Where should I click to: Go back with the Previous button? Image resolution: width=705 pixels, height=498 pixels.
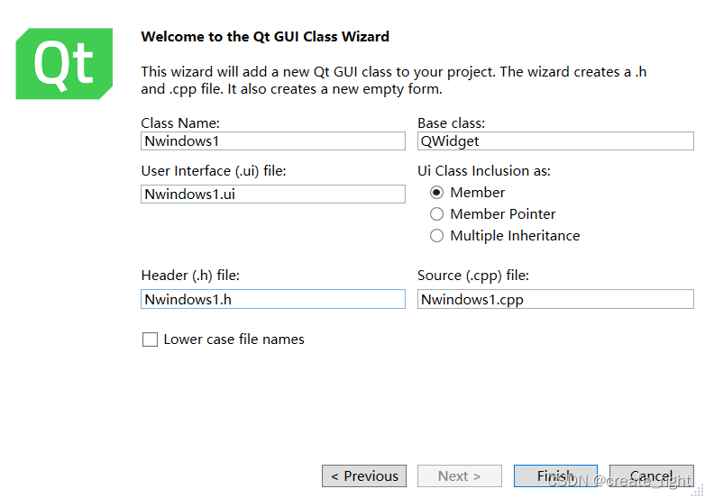(x=364, y=476)
